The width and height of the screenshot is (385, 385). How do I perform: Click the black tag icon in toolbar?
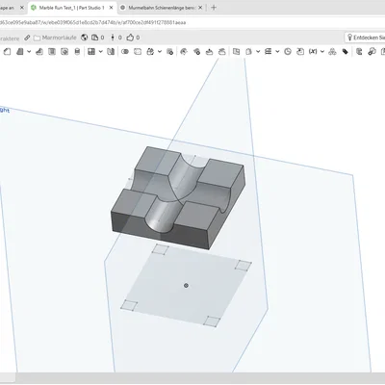pos(346,51)
